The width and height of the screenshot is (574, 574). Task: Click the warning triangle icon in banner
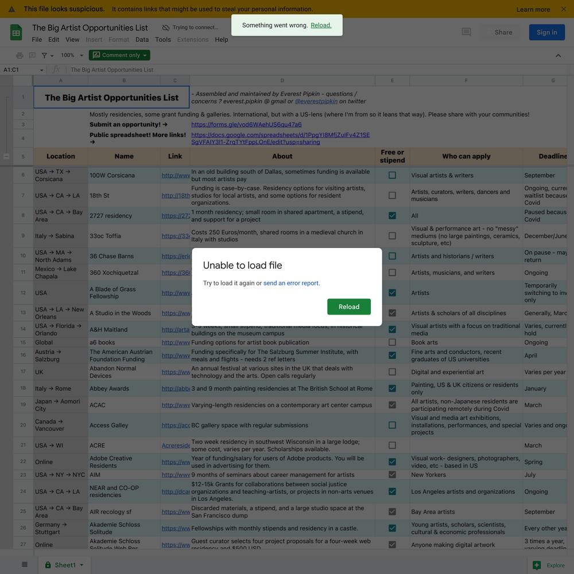[11, 9]
